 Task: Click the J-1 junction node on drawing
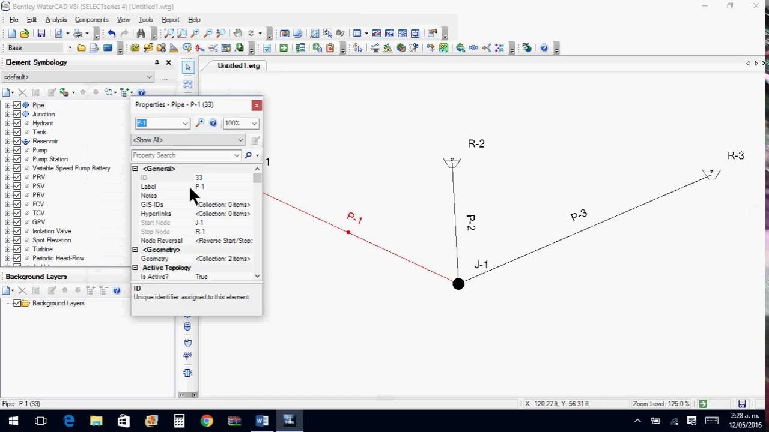pos(458,284)
